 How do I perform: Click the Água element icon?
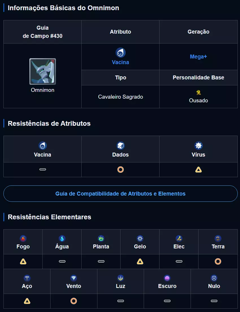click(62, 239)
